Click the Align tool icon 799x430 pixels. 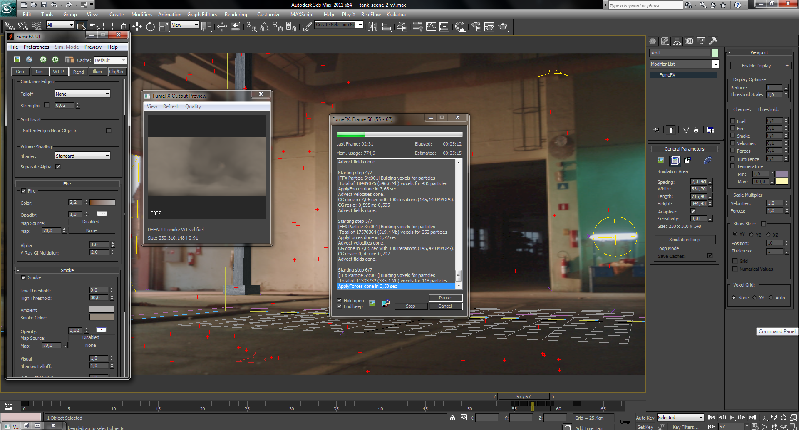[x=386, y=27]
